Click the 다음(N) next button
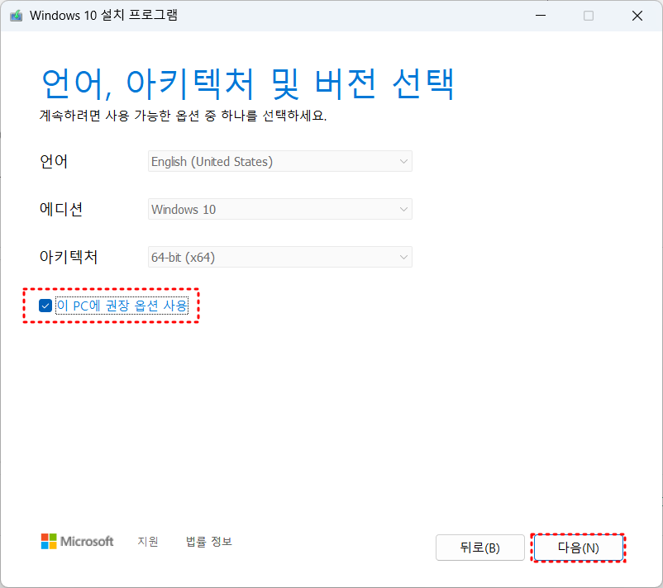The image size is (663, 588). 578,548
